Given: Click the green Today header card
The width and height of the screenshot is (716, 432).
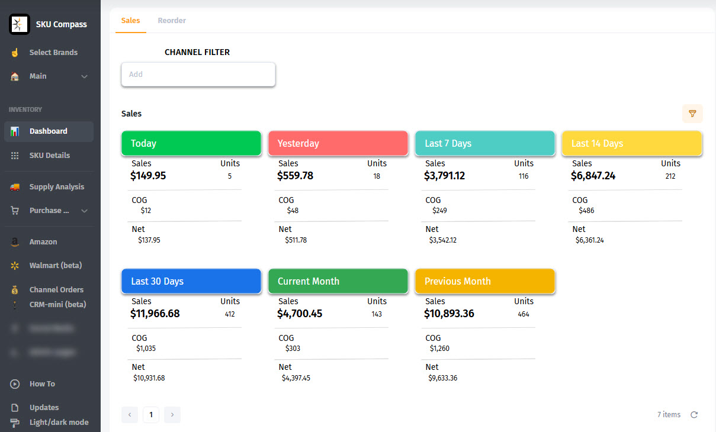Looking at the screenshot, I should (x=191, y=143).
